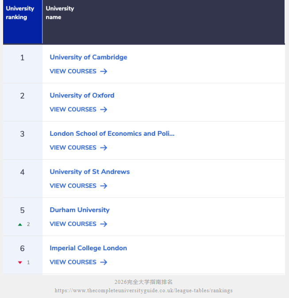Click ranking number 4
The width and height of the screenshot is (289, 298).
point(22,172)
